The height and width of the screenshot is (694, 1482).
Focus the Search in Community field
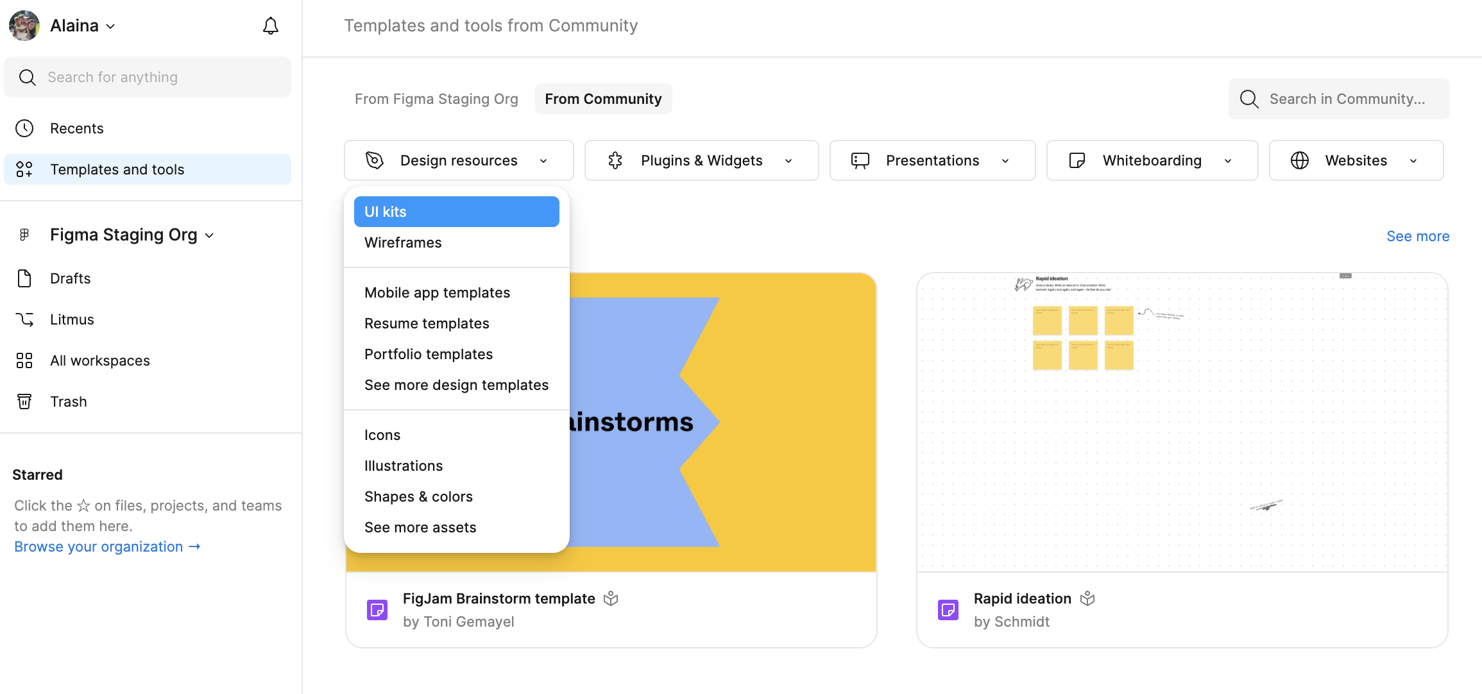pyautogui.click(x=1339, y=99)
